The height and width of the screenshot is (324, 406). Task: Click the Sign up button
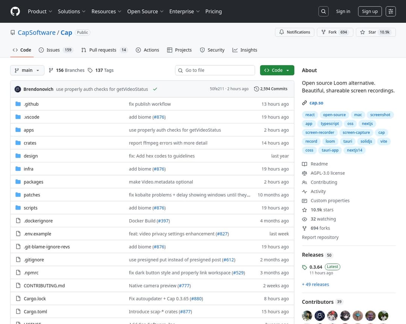tap(370, 11)
